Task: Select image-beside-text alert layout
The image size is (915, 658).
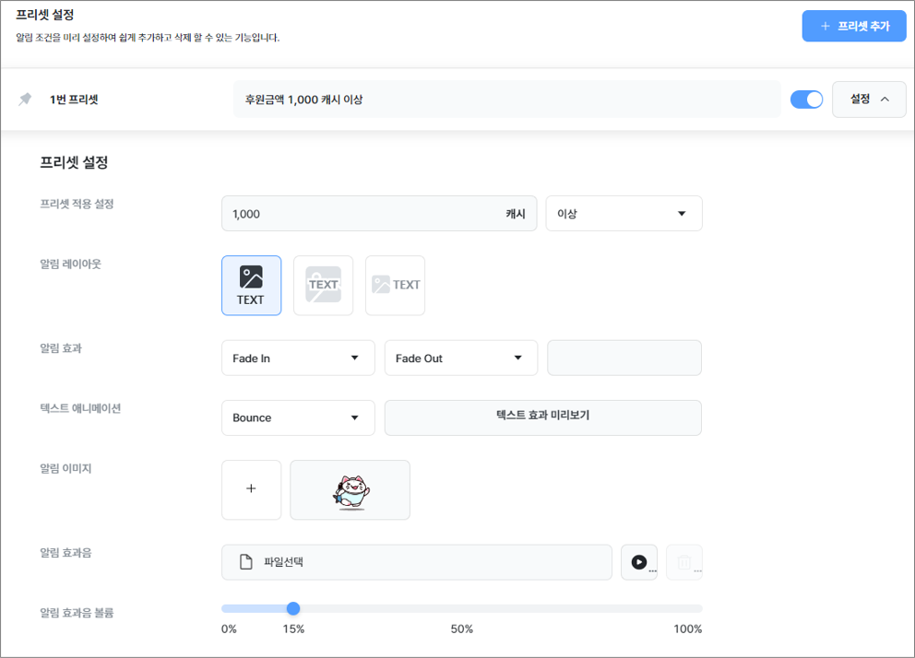Action: point(395,286)
